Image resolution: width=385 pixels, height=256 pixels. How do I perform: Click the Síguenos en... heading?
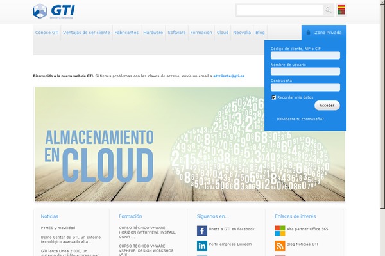pos(212,216)
